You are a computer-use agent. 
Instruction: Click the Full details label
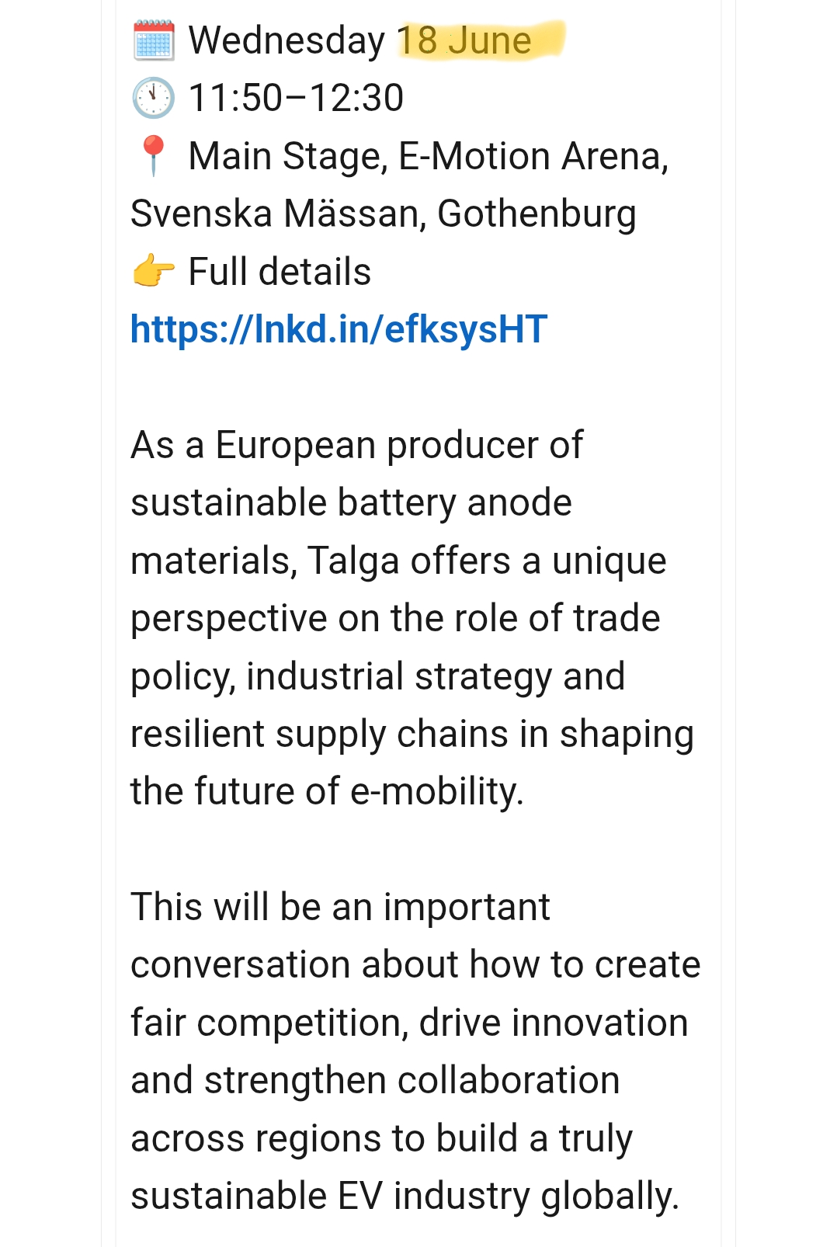click(280, 272)
